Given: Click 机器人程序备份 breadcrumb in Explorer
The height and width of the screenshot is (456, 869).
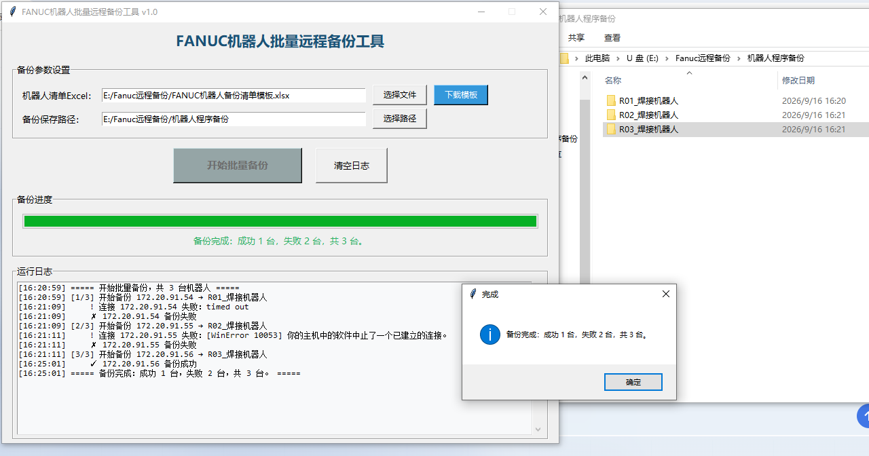Looking at the screenshot, I should coord(776,58).
